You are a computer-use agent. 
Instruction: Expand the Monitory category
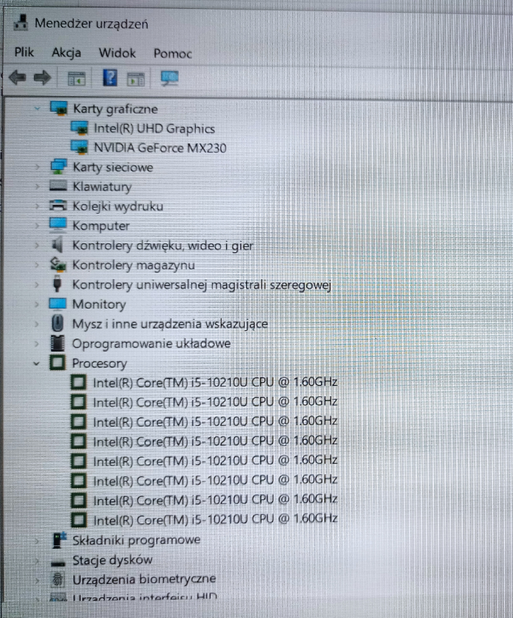tap(37, 304)
